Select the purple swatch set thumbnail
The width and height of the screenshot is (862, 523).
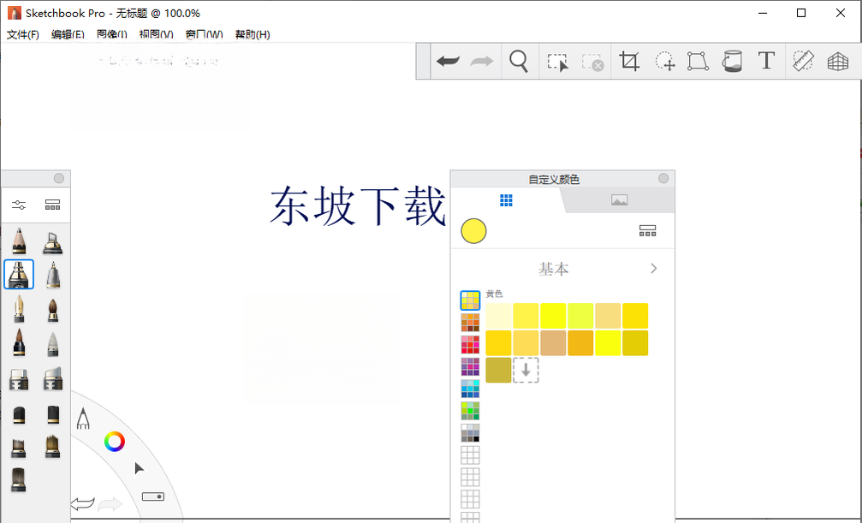pos(470,367)
